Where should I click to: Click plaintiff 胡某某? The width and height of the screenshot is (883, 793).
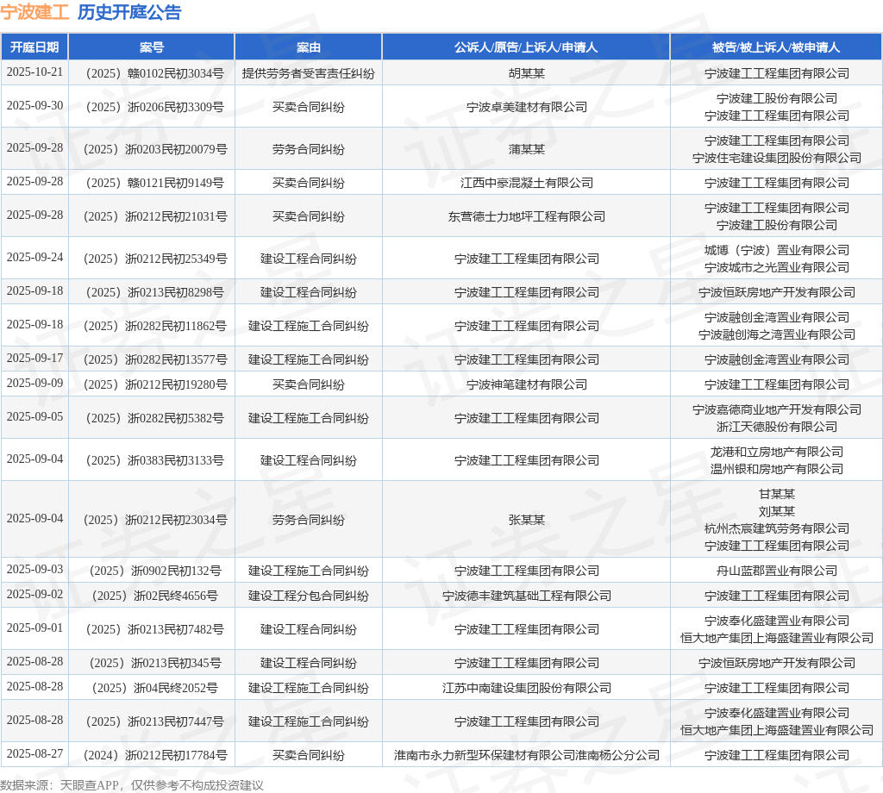[x=527, y=73]
